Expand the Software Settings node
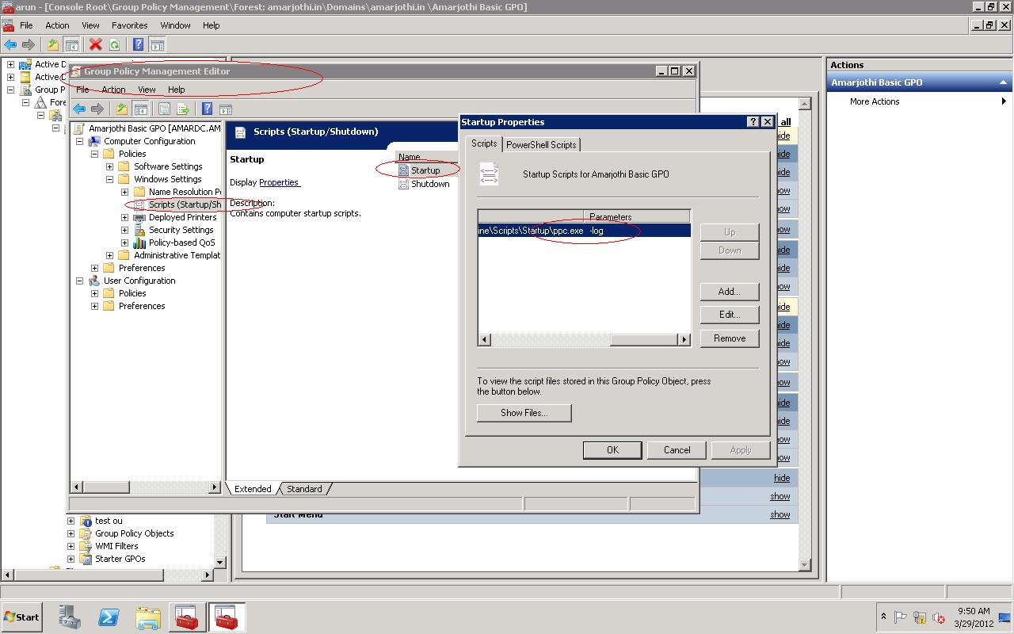This screenshot has height=634, width=1014. 109,166
